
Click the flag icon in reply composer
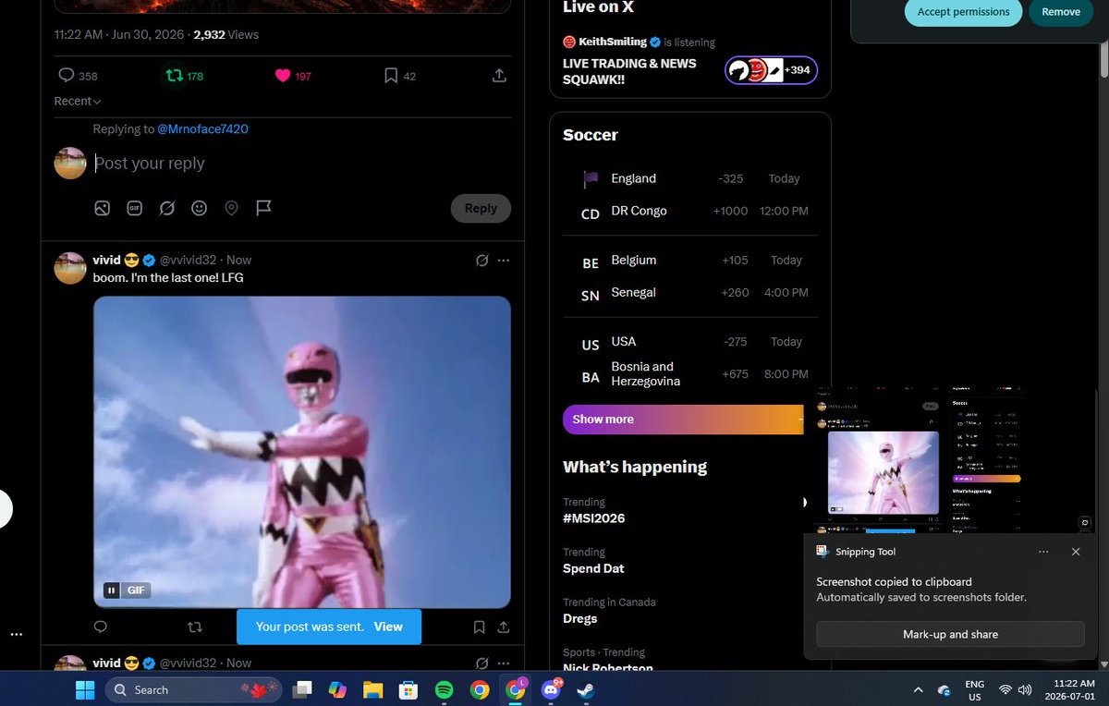pyautogui.click(x=263, y=209)
